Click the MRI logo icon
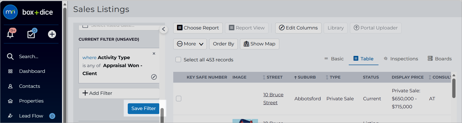The width and height of the screenshot is (462, 123). [10, 12]
